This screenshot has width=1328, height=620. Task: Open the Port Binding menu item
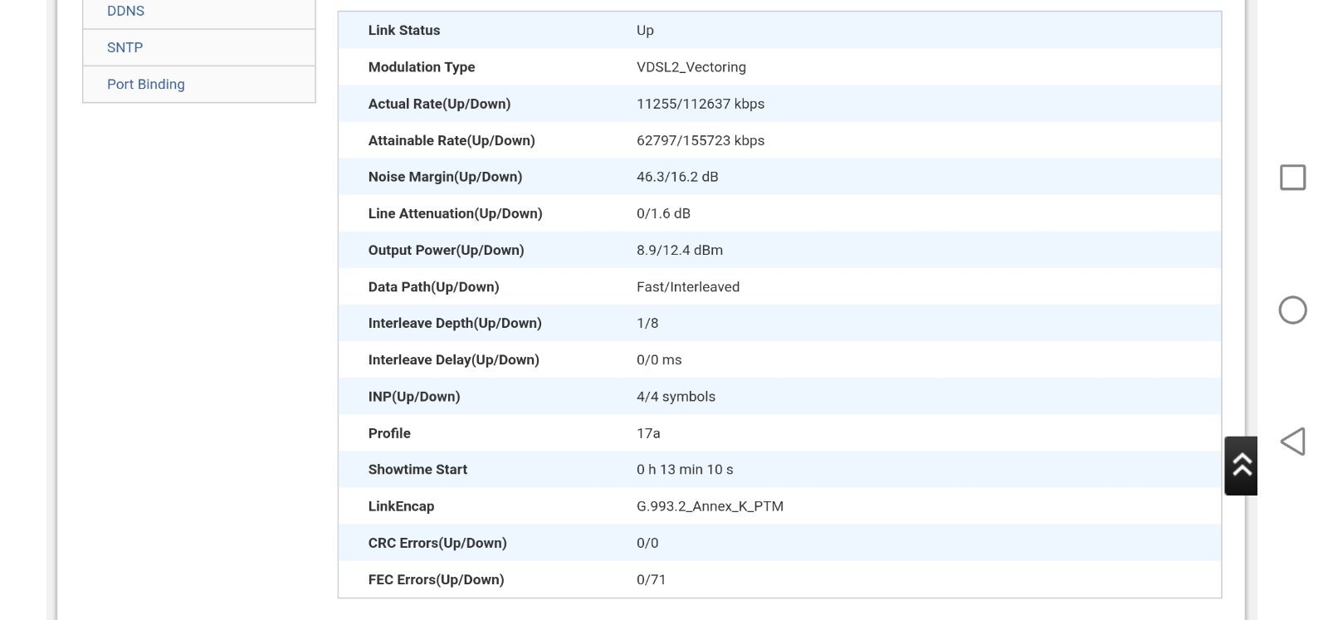pos(199,85)
